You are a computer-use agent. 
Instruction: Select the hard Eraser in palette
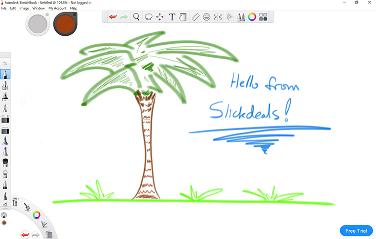click(5, 131)
